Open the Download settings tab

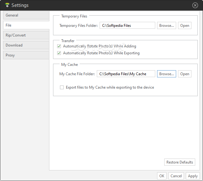(x=26, y=45)
